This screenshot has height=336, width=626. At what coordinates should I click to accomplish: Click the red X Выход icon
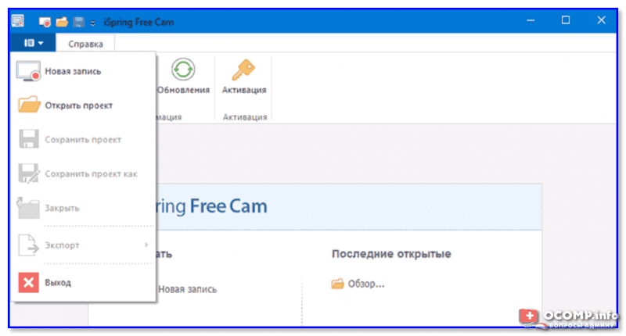[x=29, y=282]
